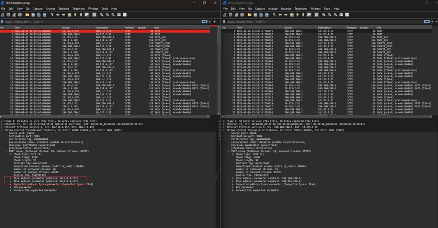The height and width of the screenshot is (228, 438).
Task: Open Statistics menu in client3capture window
Action: click(64, 9)
